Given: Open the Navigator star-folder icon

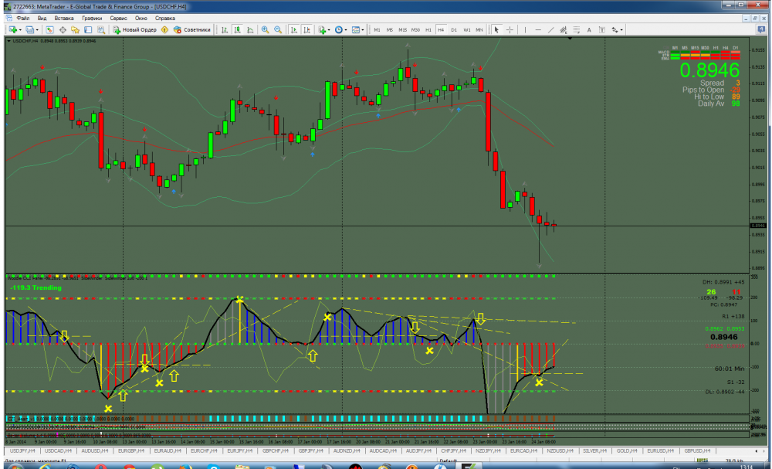Looking at the screenshot, I should 76,29.
